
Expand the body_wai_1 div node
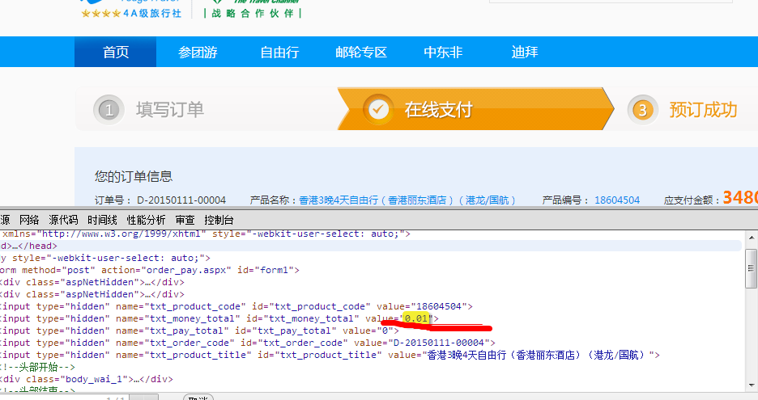pyautogui.click(x=87, y=379)
